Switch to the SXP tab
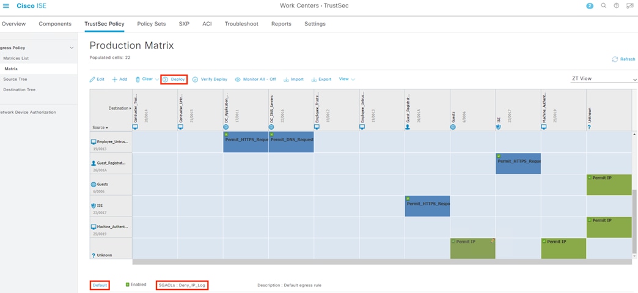The height and width of the screenshot is (293, 638). pos(184,24)
